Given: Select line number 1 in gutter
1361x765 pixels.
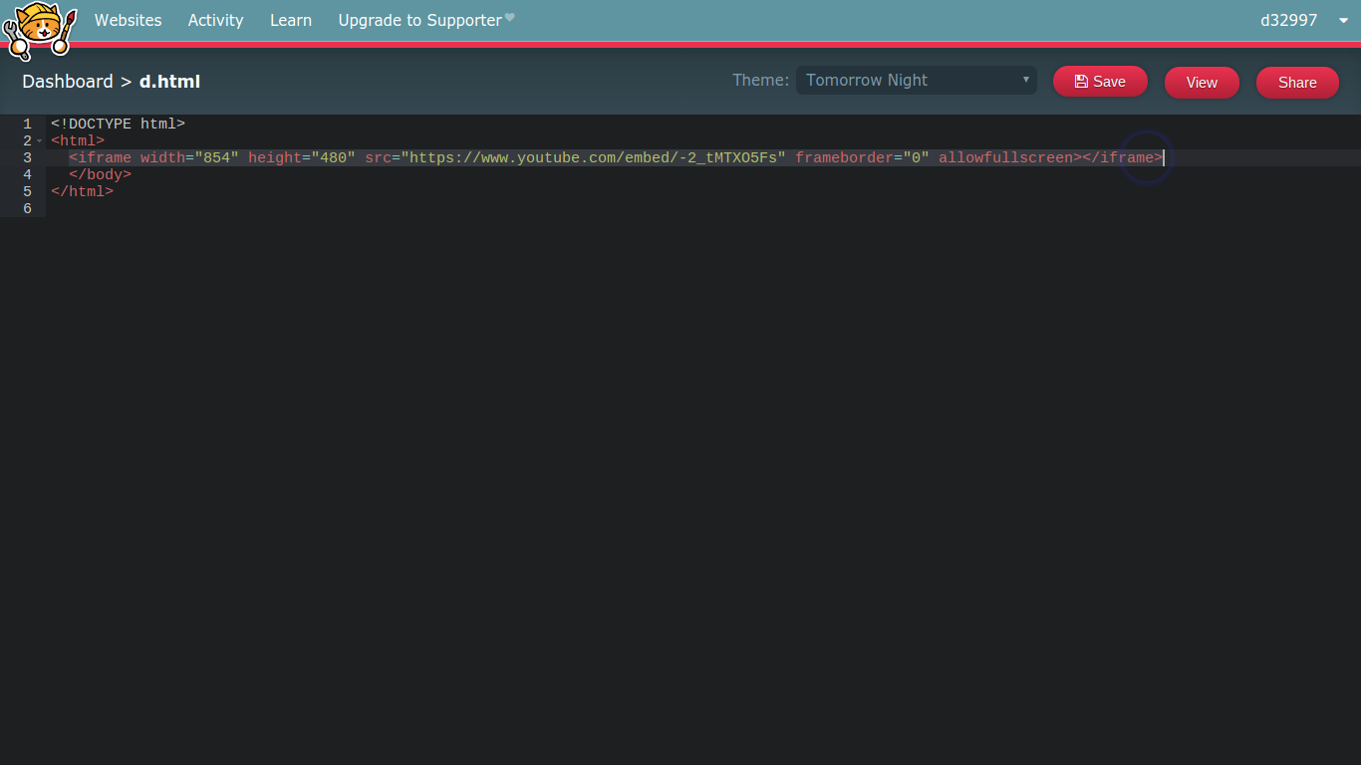Looking at the screenshot, I should pyautogui.click(x=28, y=125).
